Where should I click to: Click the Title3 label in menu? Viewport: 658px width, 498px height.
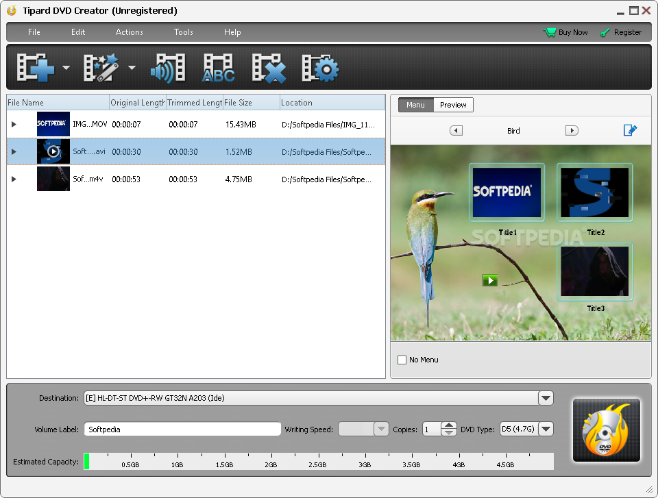click(x=596, y=308)
